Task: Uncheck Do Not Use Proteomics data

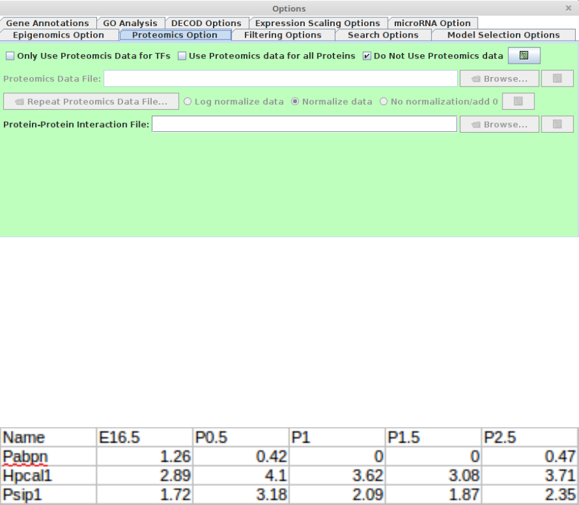Action: point(367,56)
